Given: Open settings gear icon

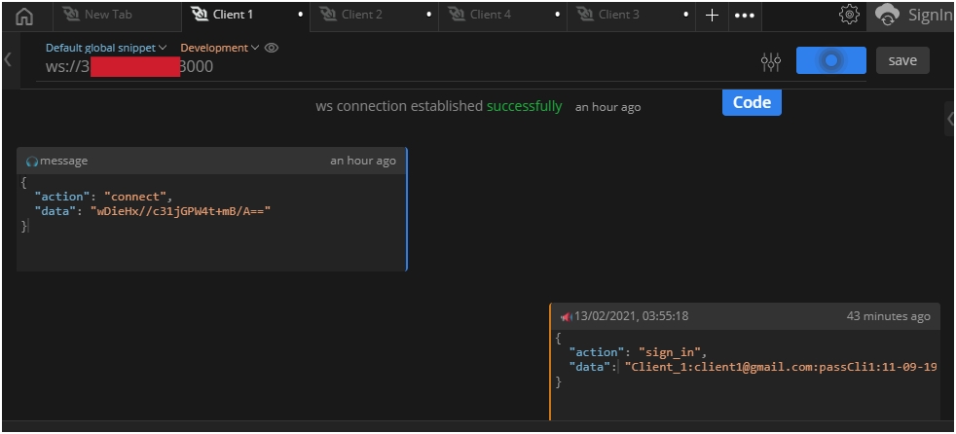Looking at the screenshot, I should pyautogui.click(x=849, y=15).
